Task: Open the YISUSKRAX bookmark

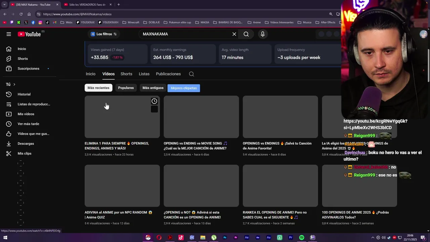Action: point(85,23)
